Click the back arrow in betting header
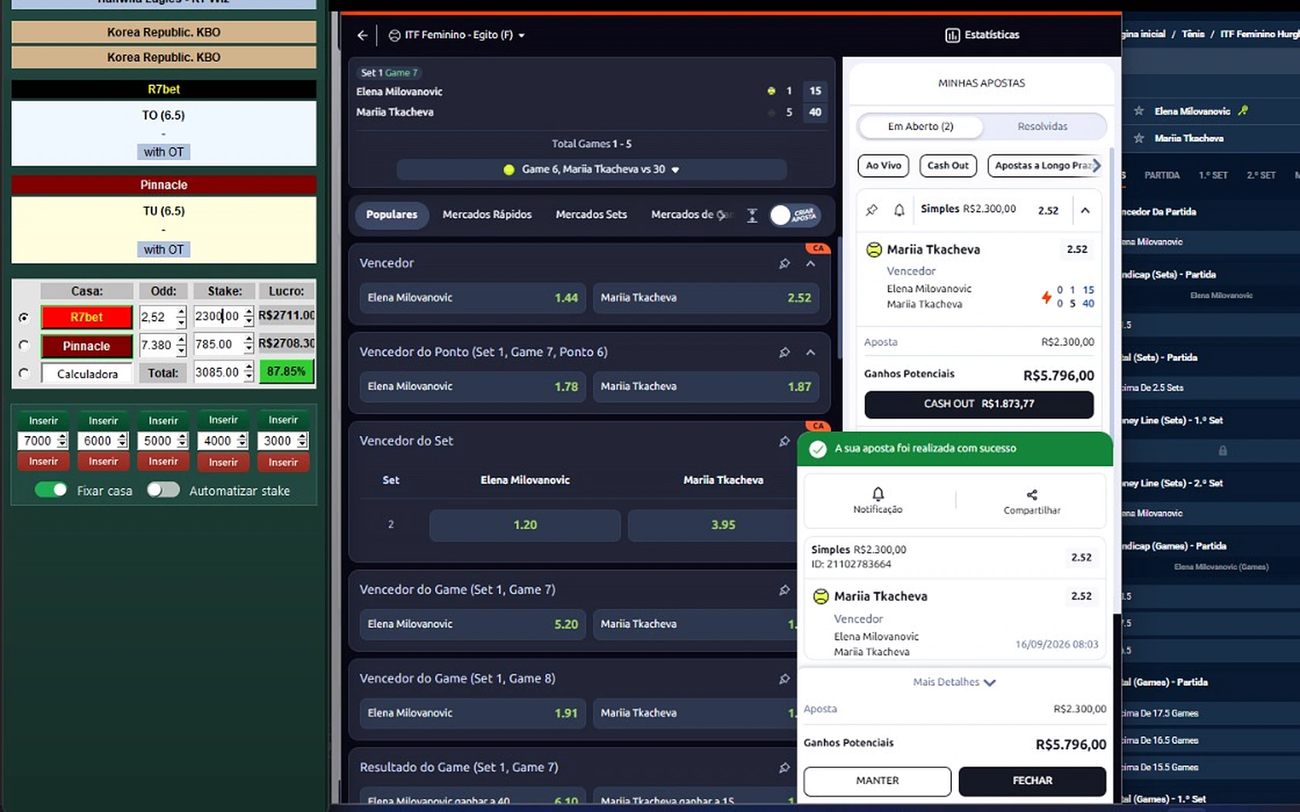1300x812 pixels. pyautogui.click(x=362, y=35)
